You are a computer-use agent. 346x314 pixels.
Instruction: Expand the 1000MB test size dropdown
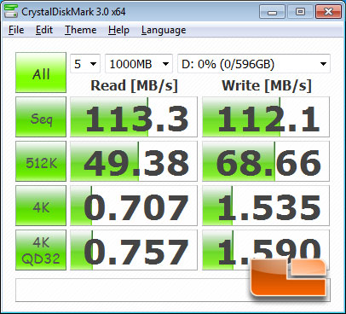[x=139, y=64]
